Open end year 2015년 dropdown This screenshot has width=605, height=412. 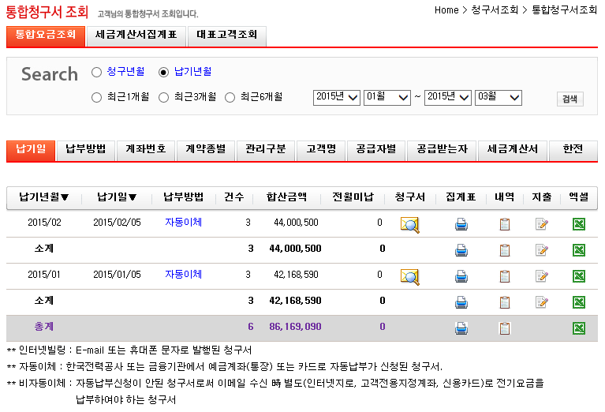[x=447, y=97]
